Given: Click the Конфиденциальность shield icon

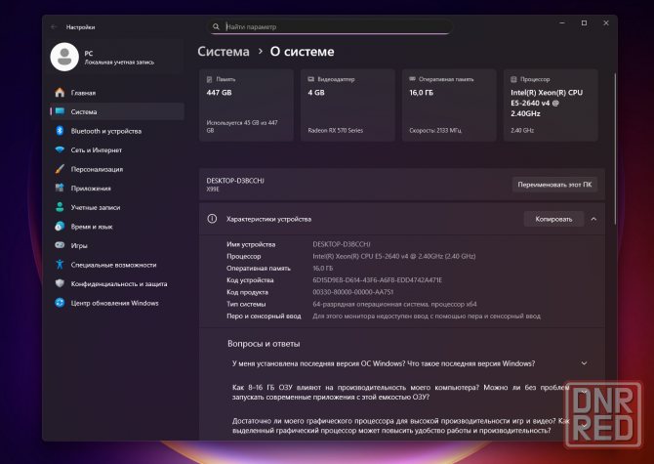Looking at the screenshot, I should (60, 283).
